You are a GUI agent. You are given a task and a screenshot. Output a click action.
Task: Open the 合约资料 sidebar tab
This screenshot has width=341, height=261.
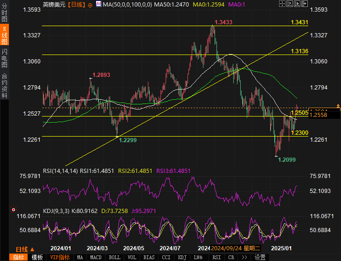click(4, 86)
